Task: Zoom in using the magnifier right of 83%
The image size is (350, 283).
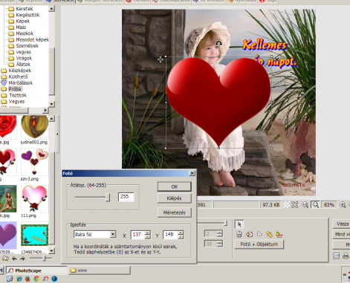Action: pyautogui.click(x=343, y=205)
